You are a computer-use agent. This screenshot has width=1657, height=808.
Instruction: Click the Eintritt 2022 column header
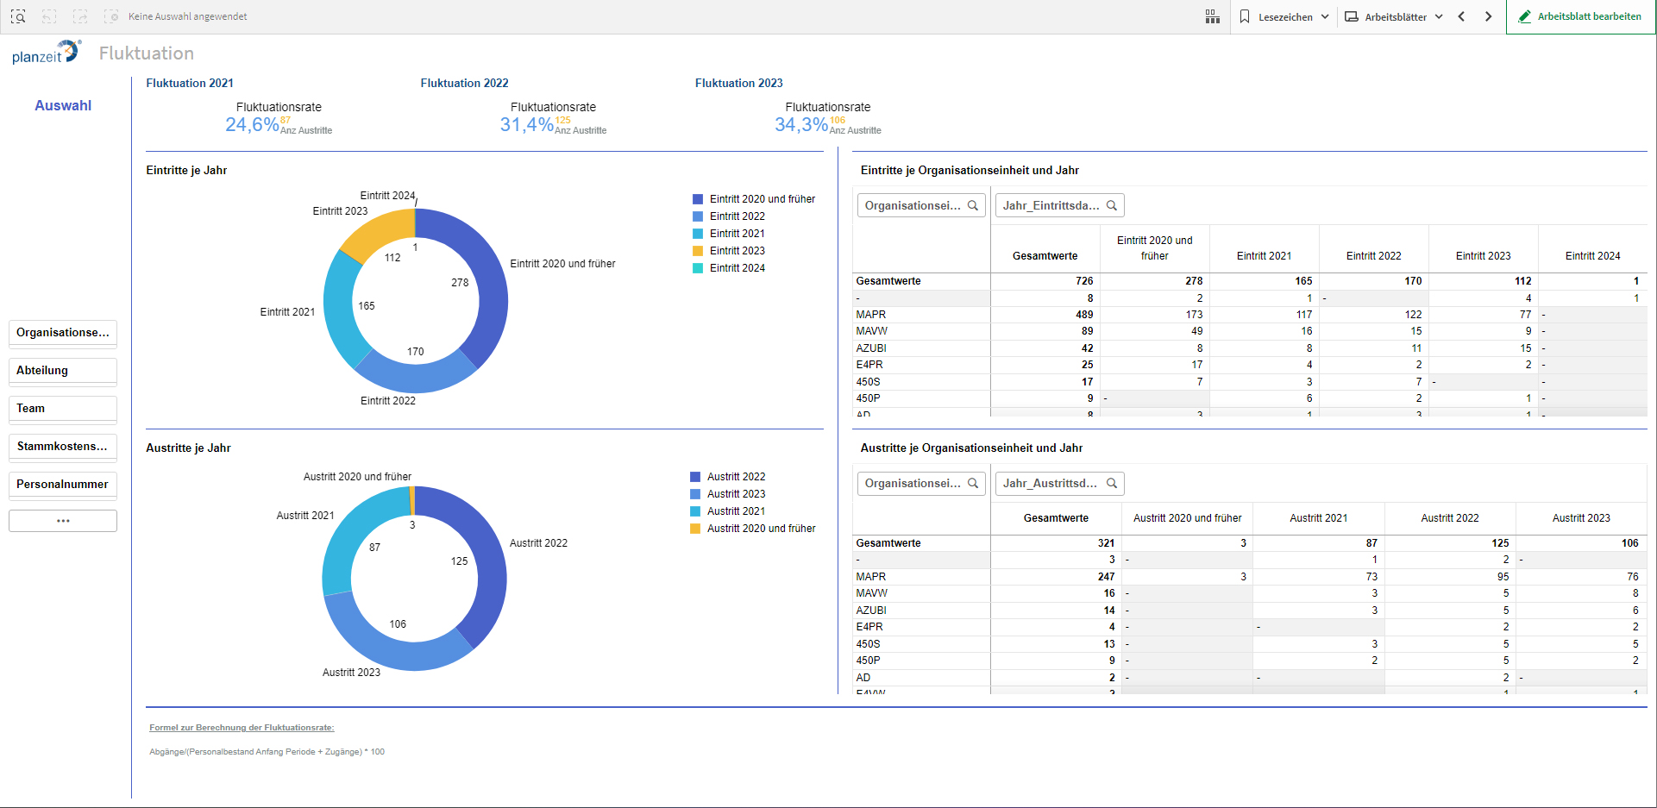pos(1373,256)
